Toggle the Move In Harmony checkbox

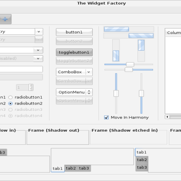coord(106,117)
